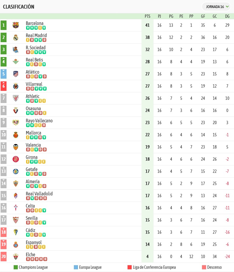Open the Osasuna team link
The width and height of the screenshot is (234, 272).
point(33,108)
